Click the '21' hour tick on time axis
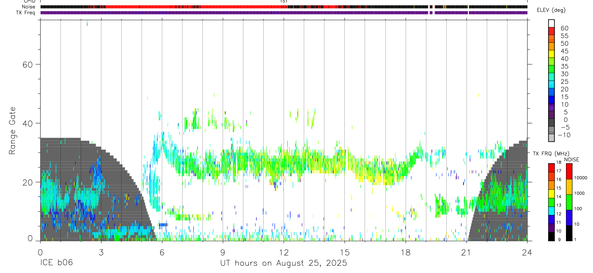This screenshot has height=273, width=593. 466,252
